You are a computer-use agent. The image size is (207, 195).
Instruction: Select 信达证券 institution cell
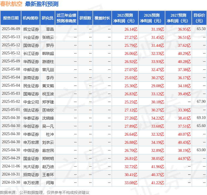pos(31,110)
